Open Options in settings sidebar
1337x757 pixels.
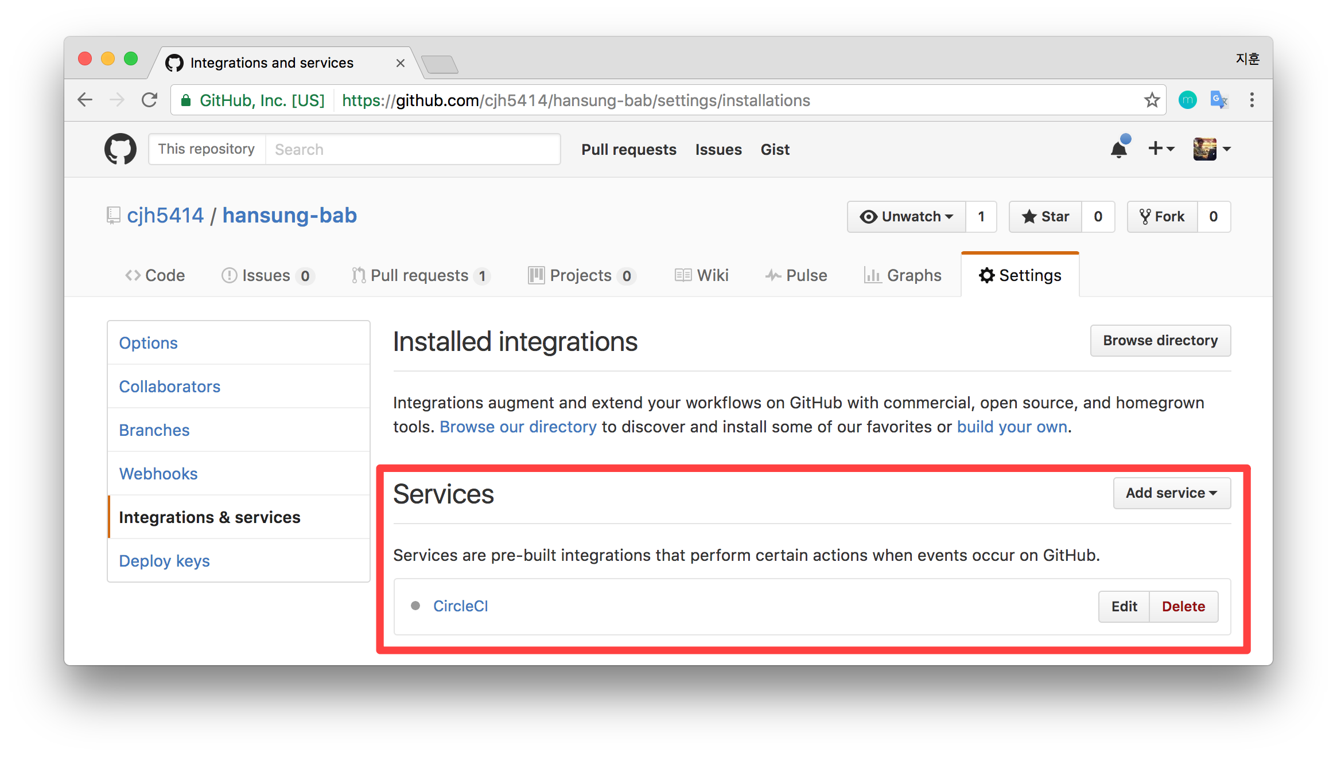click(239, 343)
